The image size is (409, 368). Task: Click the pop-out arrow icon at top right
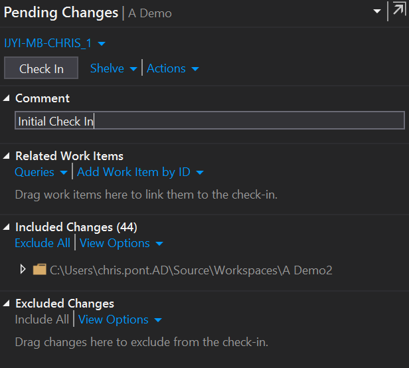(398, 10)
